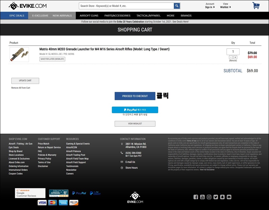Focus the quantity input field
This screenshot has height=210, width=269.
pyautogui.click(x=233, y=52)
